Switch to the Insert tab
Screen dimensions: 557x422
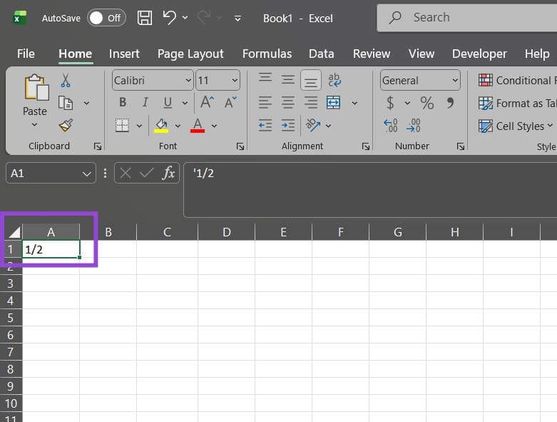click(x=124, y=54)
